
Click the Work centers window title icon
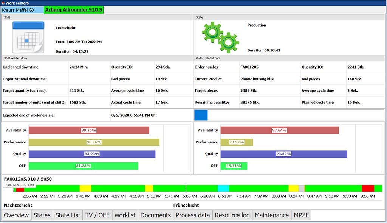[x=3, y=3]
